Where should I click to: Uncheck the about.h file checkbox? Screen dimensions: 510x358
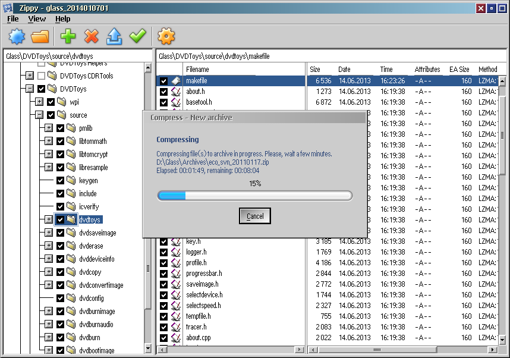point(163,92)
